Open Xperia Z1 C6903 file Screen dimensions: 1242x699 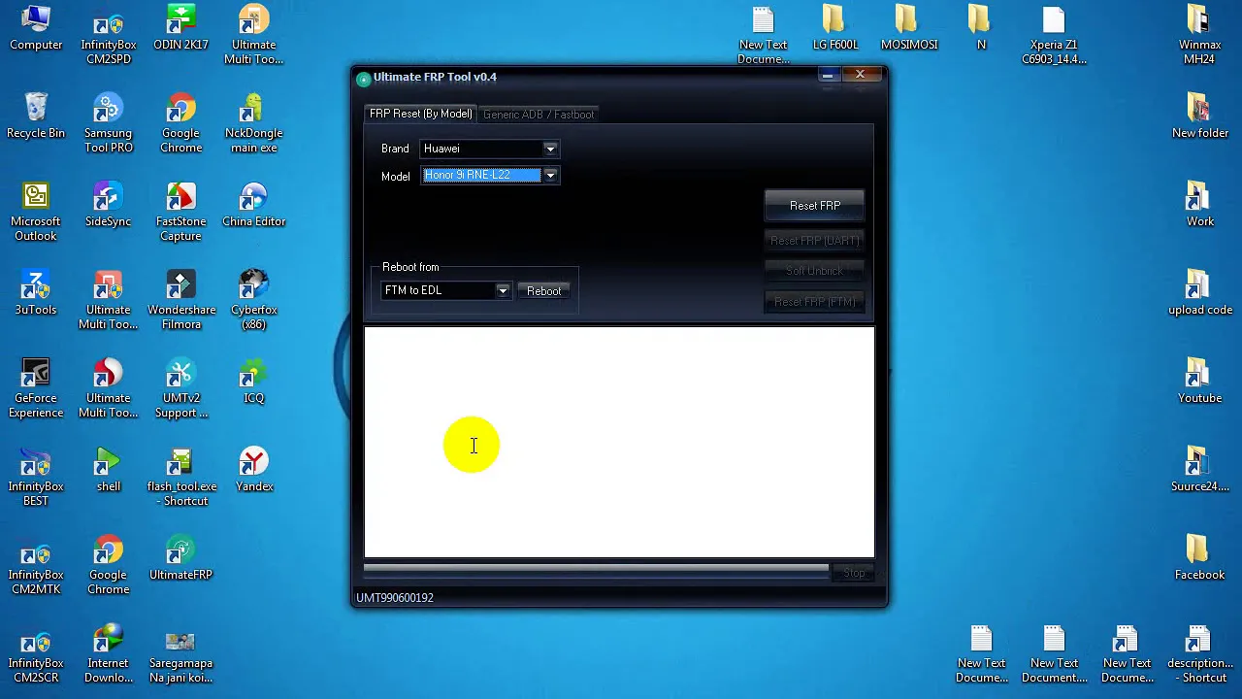[1054, 35]
